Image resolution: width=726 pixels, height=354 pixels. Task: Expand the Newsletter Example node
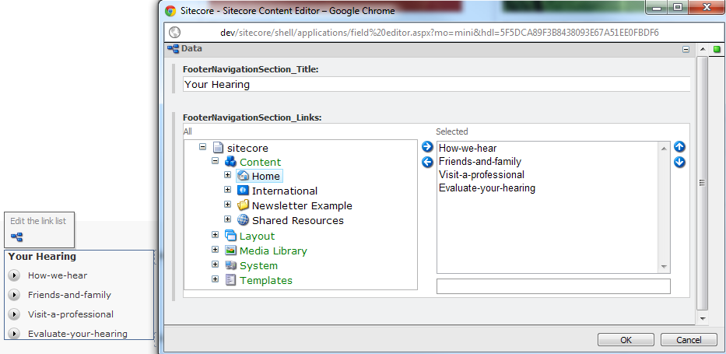[227, 205]
